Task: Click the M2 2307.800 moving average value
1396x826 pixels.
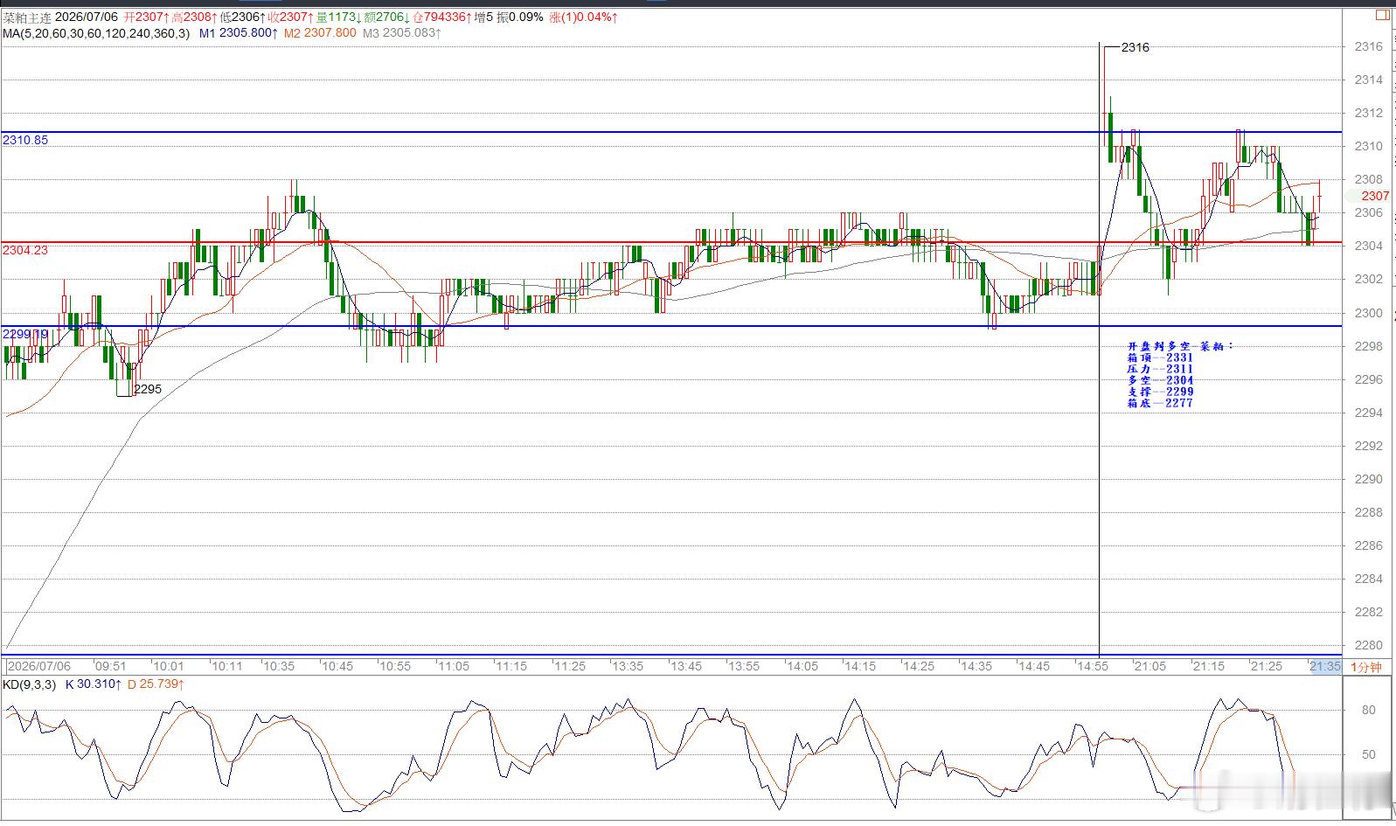Action: click(x=320, y=33)
